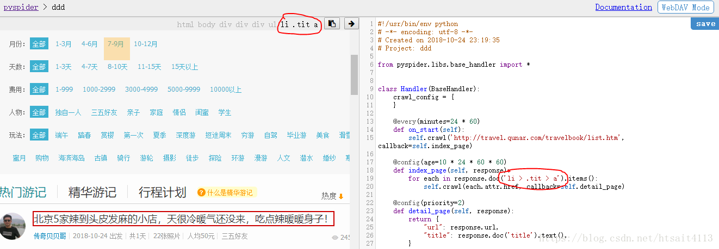Viewport: 719px width, 249px height.
Task: Filter by play style 踏春
Action: [x=85, y=135]
